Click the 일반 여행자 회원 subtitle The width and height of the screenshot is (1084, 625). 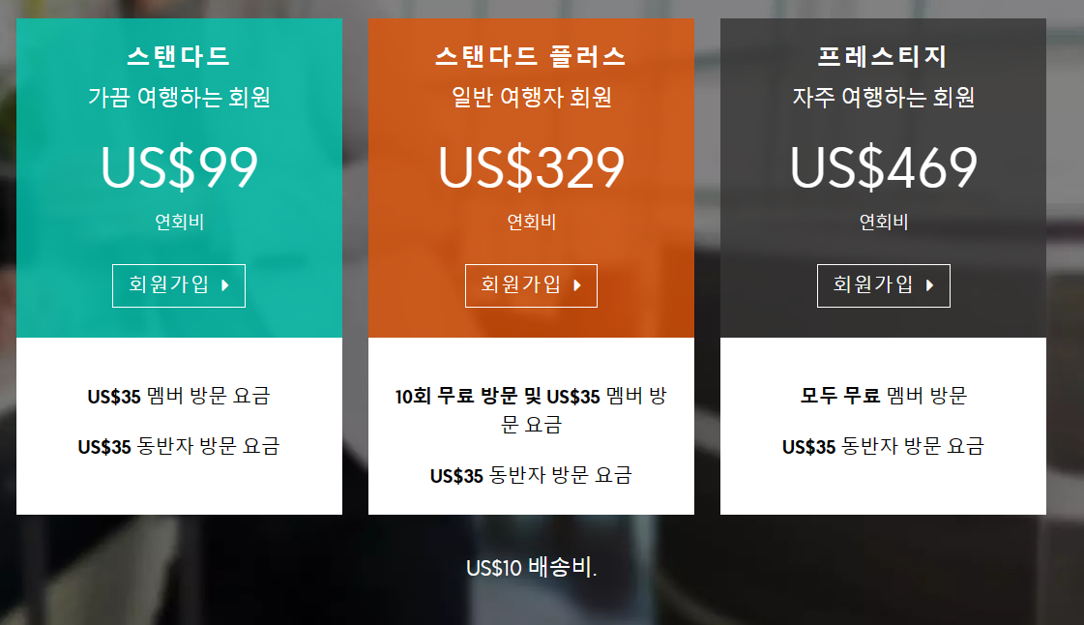tap(530, 95)
